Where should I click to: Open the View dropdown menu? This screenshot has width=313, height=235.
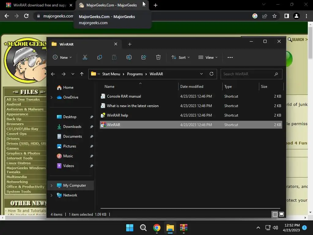pos(208,57)
